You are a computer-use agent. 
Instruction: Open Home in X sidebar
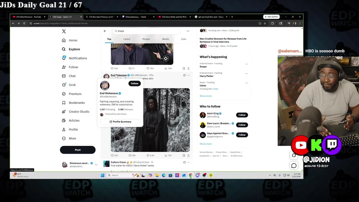coord(70,40)
